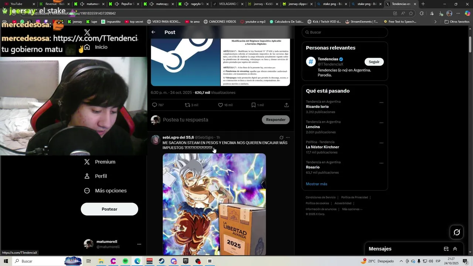Show hidden system tray icons

coord(401,261)
